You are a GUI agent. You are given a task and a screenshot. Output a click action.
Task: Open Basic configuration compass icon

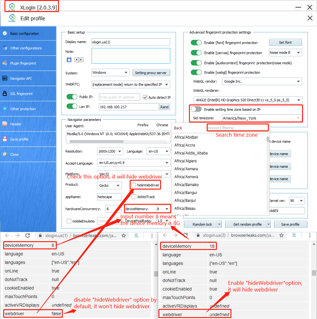coord(5,33)
